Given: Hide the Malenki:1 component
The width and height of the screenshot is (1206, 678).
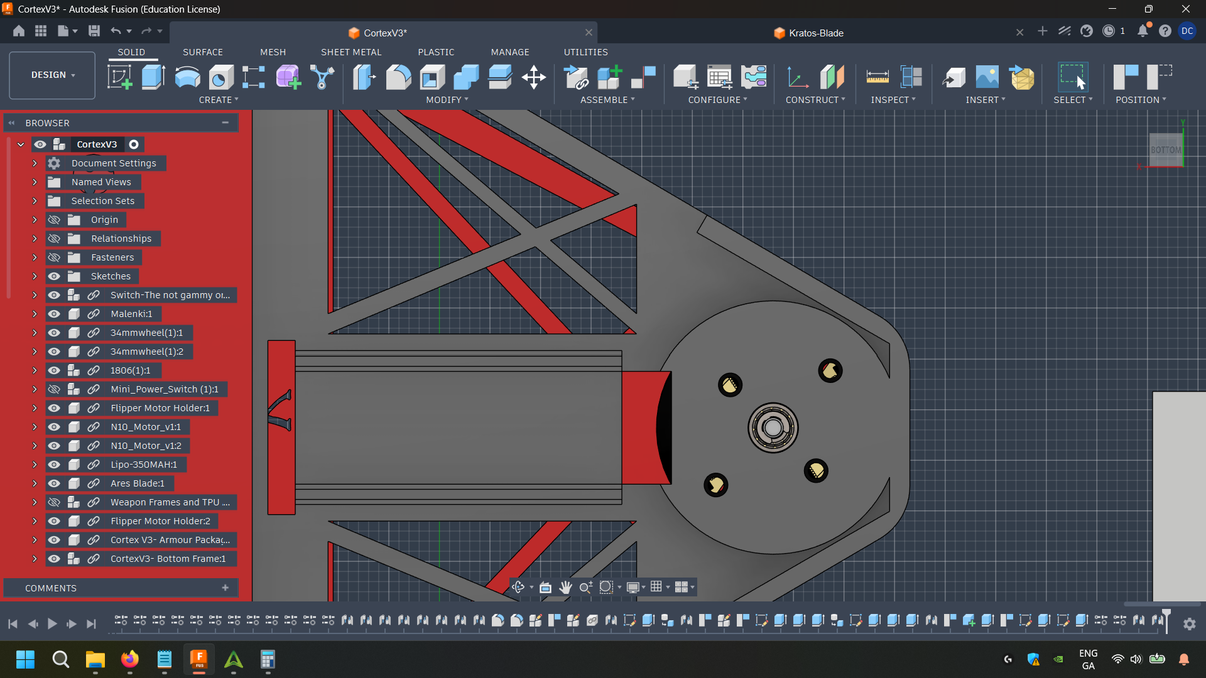Looking at the screenshot, I should 55,314.
